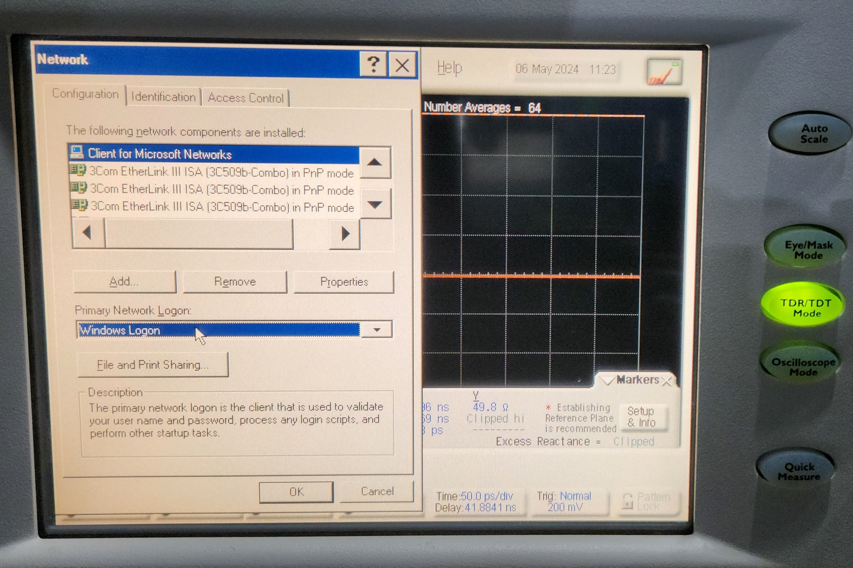Image resolution: width=853 pixels, height=568 pixels.
Task: Open the Access Control tab
Action: (x=246, y=98)
